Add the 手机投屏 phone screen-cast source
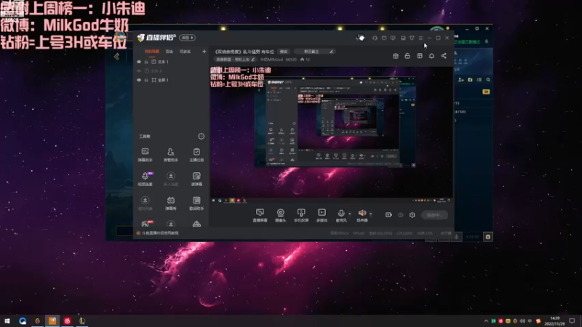Screen dimensions: 582x327 click(301, 215)
